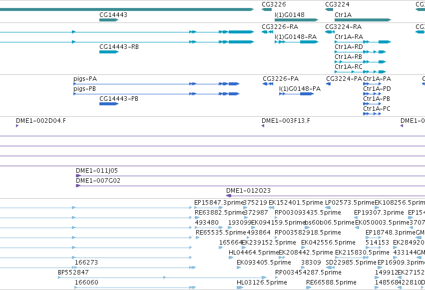Select the CG14443-RB transcript label
The width and height of the screenshot is (425, 290).
(119, 47)
